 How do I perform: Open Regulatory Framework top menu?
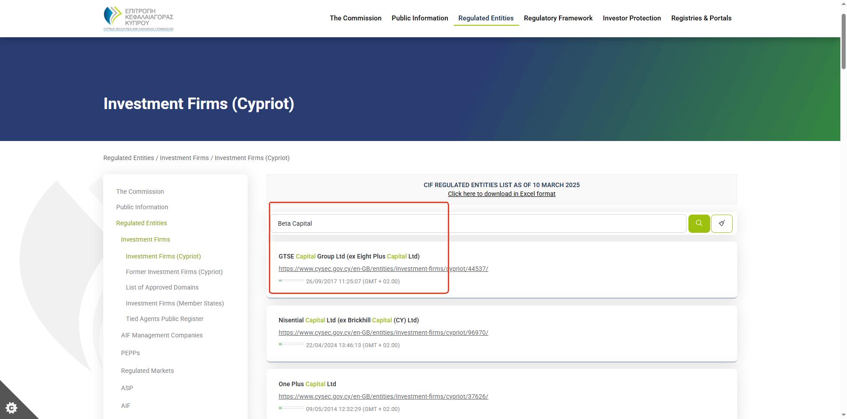(558, 18)
